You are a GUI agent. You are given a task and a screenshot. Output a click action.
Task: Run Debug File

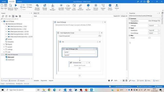click(16, 7)
